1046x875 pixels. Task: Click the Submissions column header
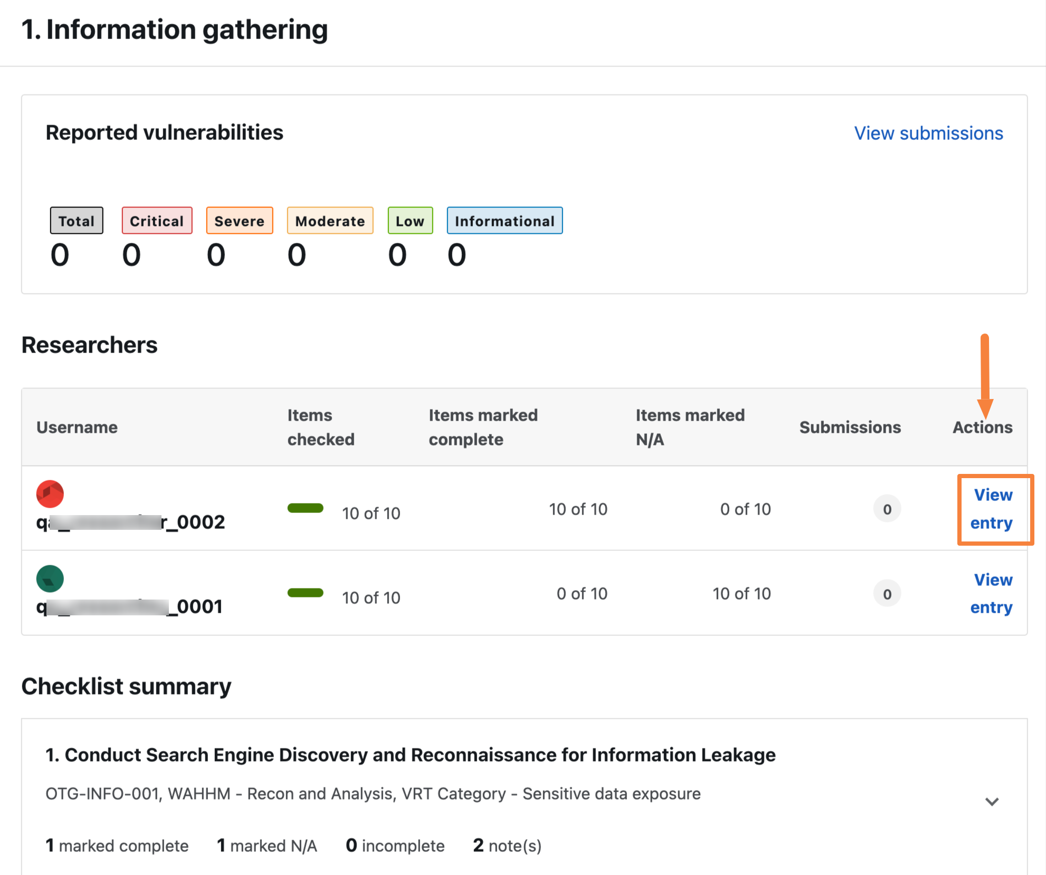click(x=850, y=427)
